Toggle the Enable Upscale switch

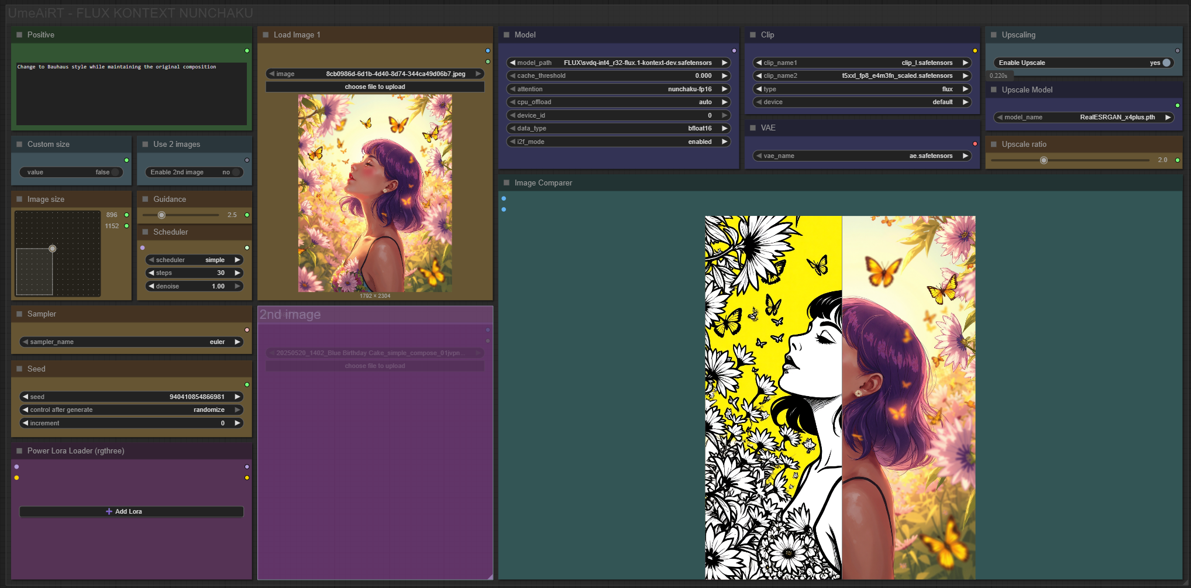tap(1165, 63)
